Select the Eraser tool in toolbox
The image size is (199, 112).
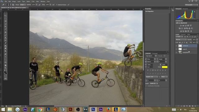pos(6,43)
